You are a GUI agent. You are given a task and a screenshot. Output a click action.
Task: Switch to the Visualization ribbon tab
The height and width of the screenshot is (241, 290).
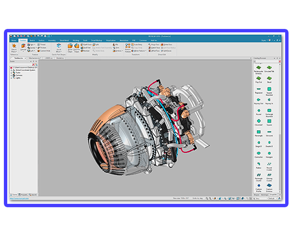pos(111,40)
